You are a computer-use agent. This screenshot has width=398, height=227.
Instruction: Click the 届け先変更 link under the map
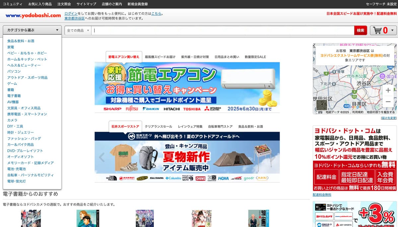point(389,118)
